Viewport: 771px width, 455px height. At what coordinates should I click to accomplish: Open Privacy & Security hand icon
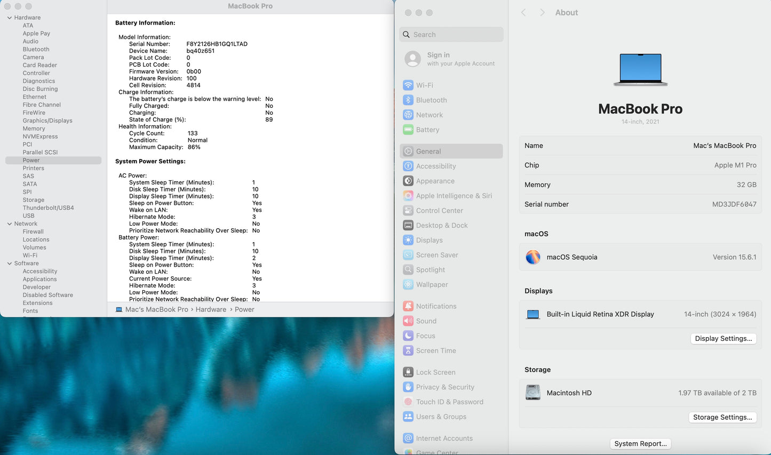point(408,387)
